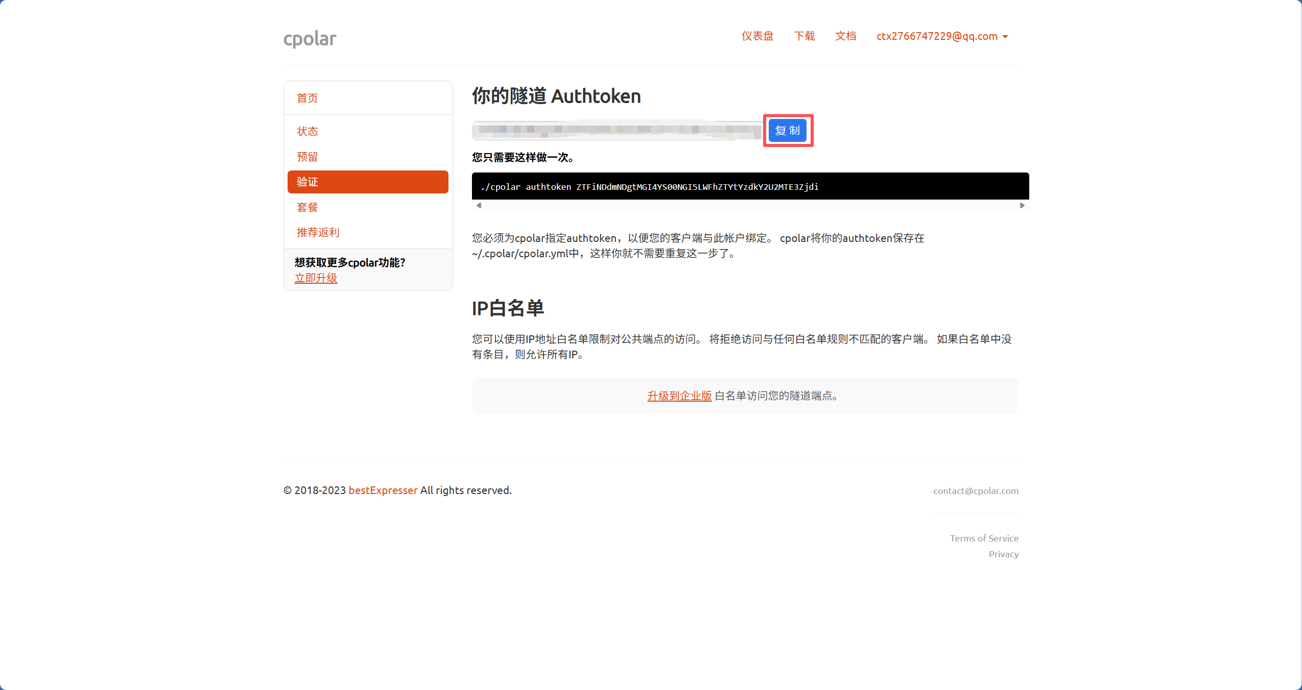Click the contact@cpolar.com email link
1302x690 pixels.
point(976,491)
